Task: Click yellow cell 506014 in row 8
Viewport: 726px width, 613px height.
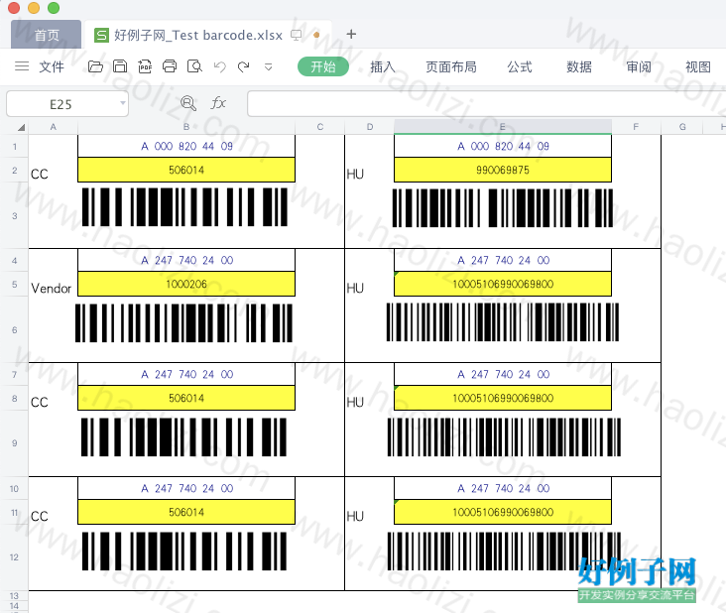Action: pos(186,398)
